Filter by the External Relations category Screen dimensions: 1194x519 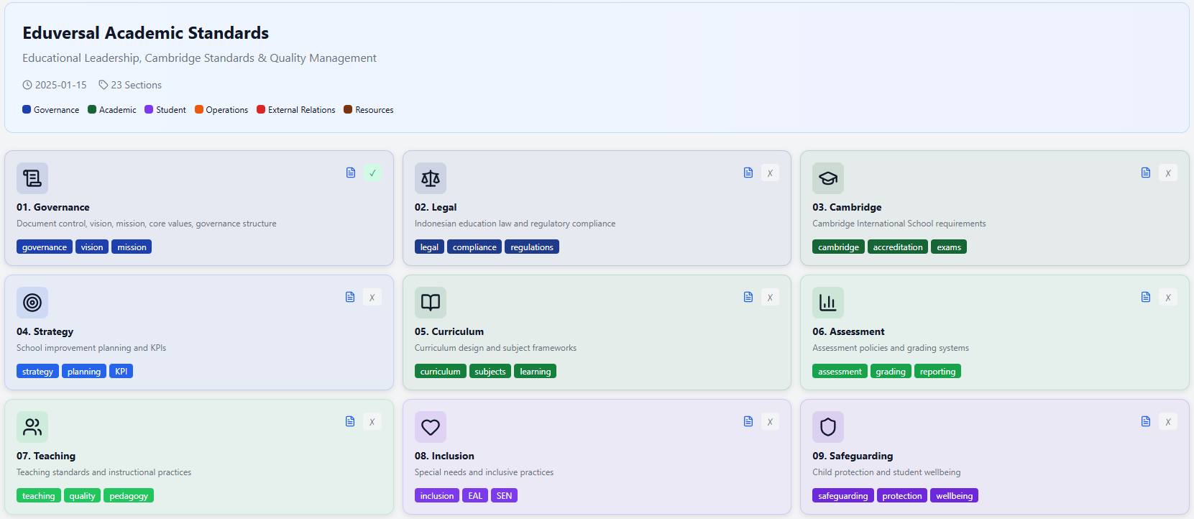click(296, 110)
